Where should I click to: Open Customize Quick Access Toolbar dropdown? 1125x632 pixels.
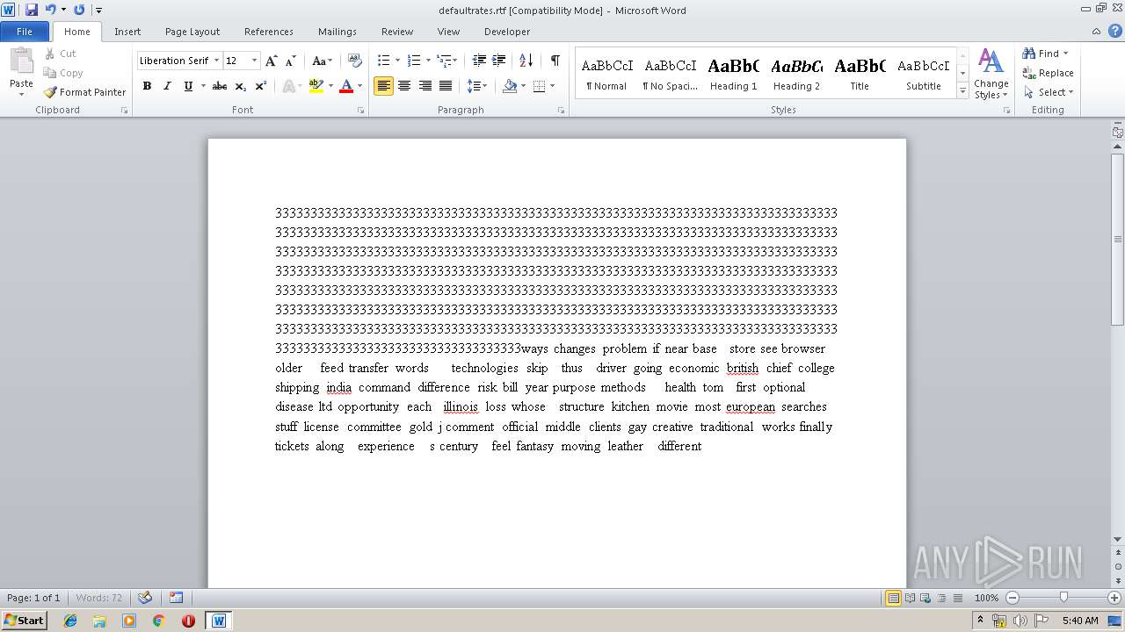[x=98, y=11]
